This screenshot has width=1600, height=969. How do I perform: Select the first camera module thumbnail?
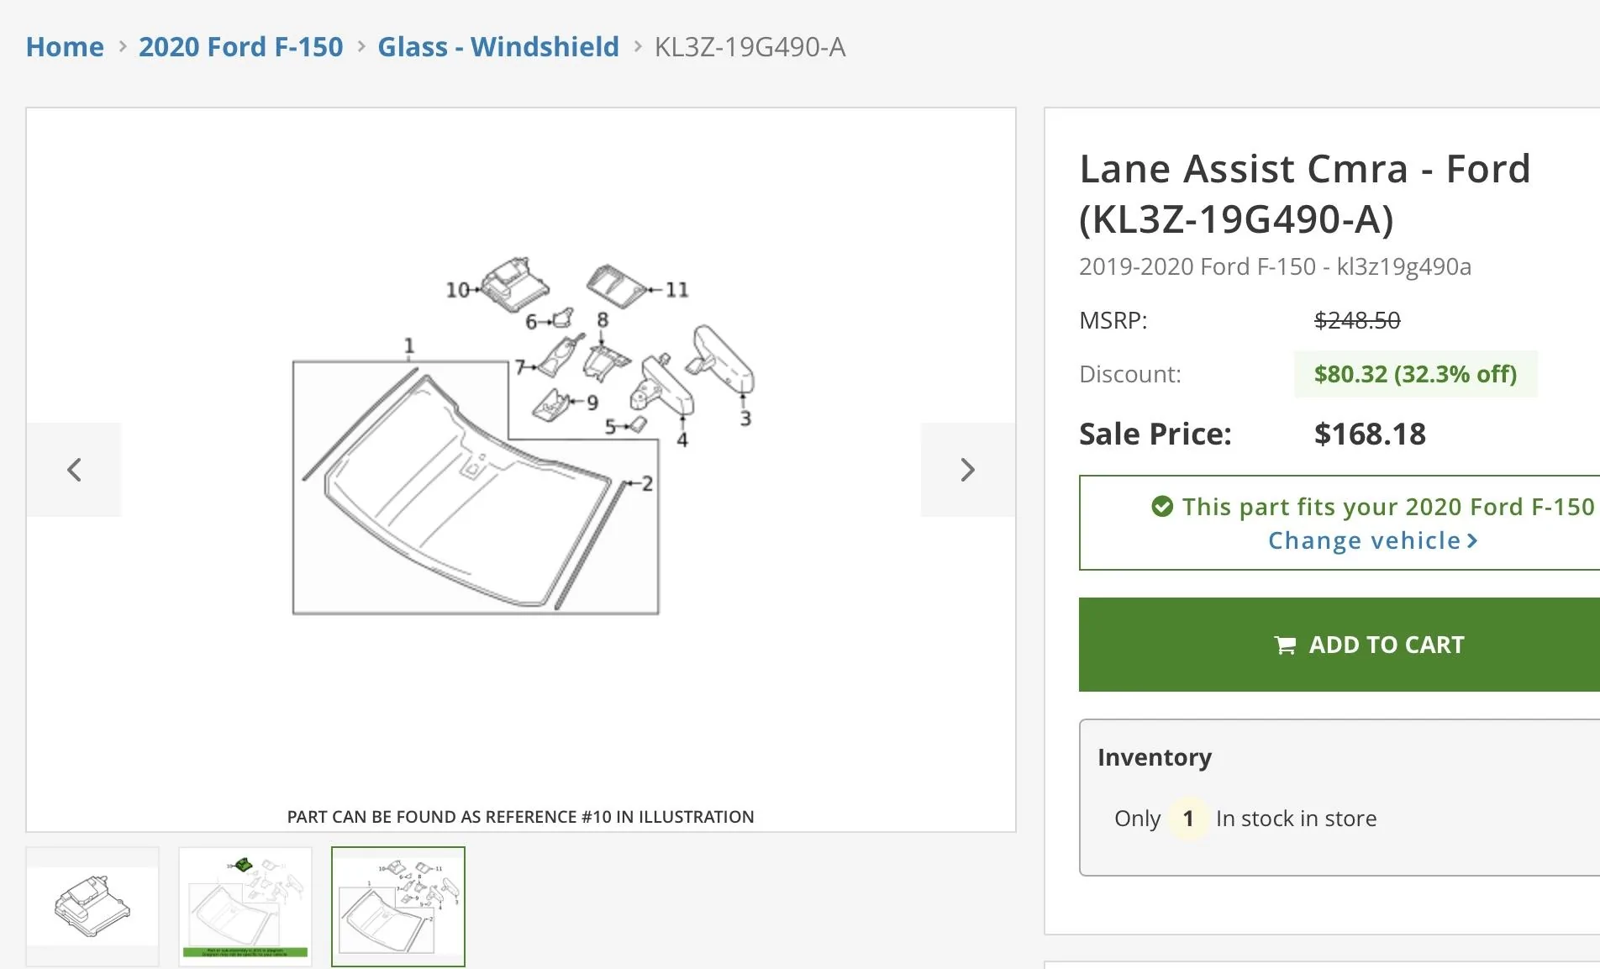click(92, 906)
